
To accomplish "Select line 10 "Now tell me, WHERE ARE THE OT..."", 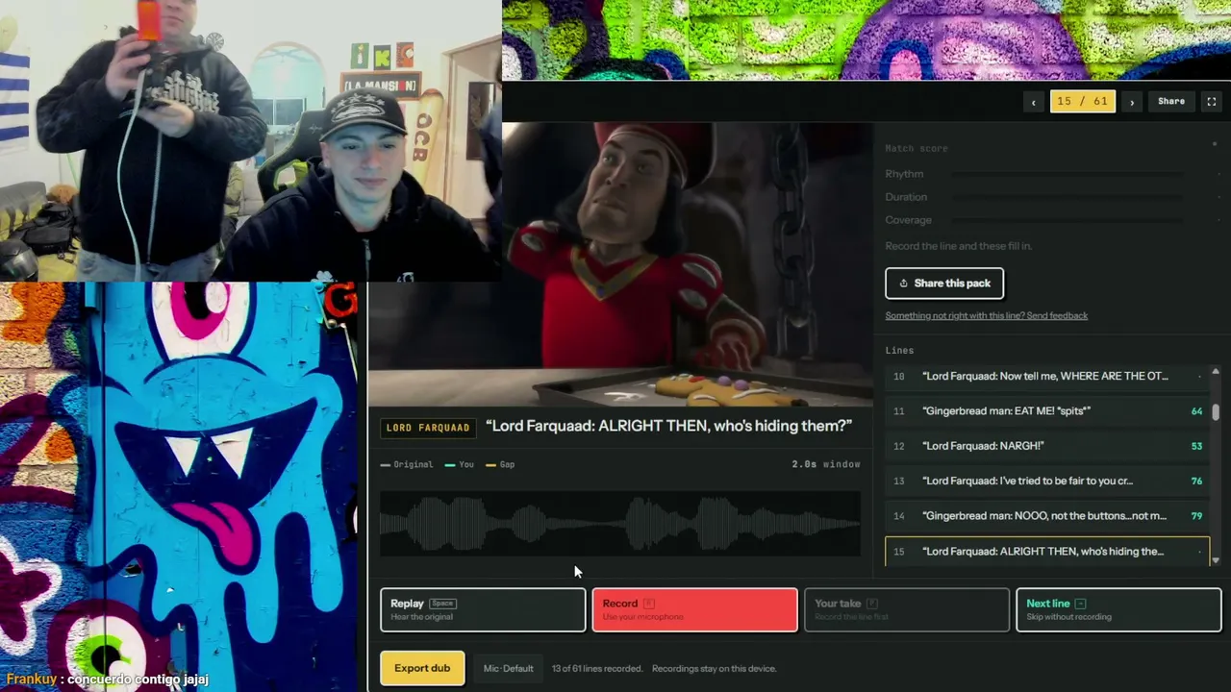I will (x=1047, y=376).
